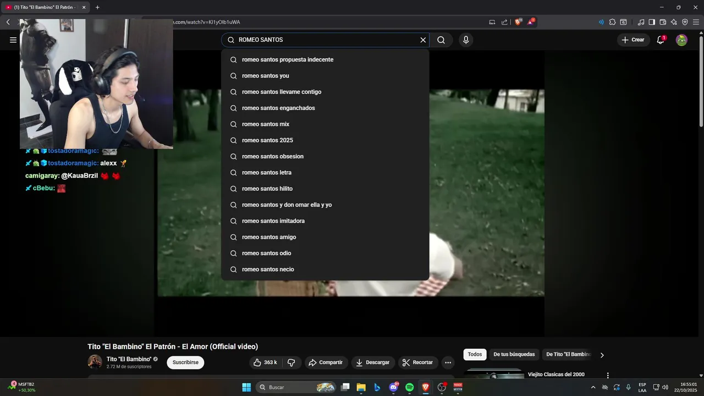This screenshot has width=704, height=396.
Task: Open the Windows Start menu
Action: click(246, 387)
